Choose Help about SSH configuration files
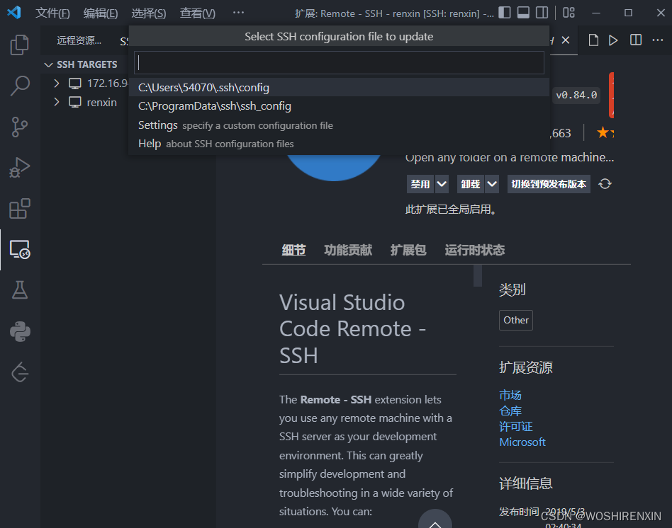This screenshot has width=672, height=528. (x=339, y=144)
